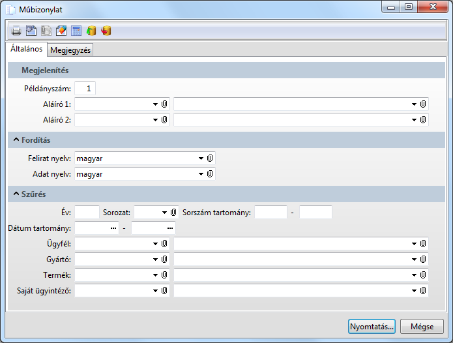Open the Gyártó code dropdown arrow
453x343 pixels.
point(155,260)
